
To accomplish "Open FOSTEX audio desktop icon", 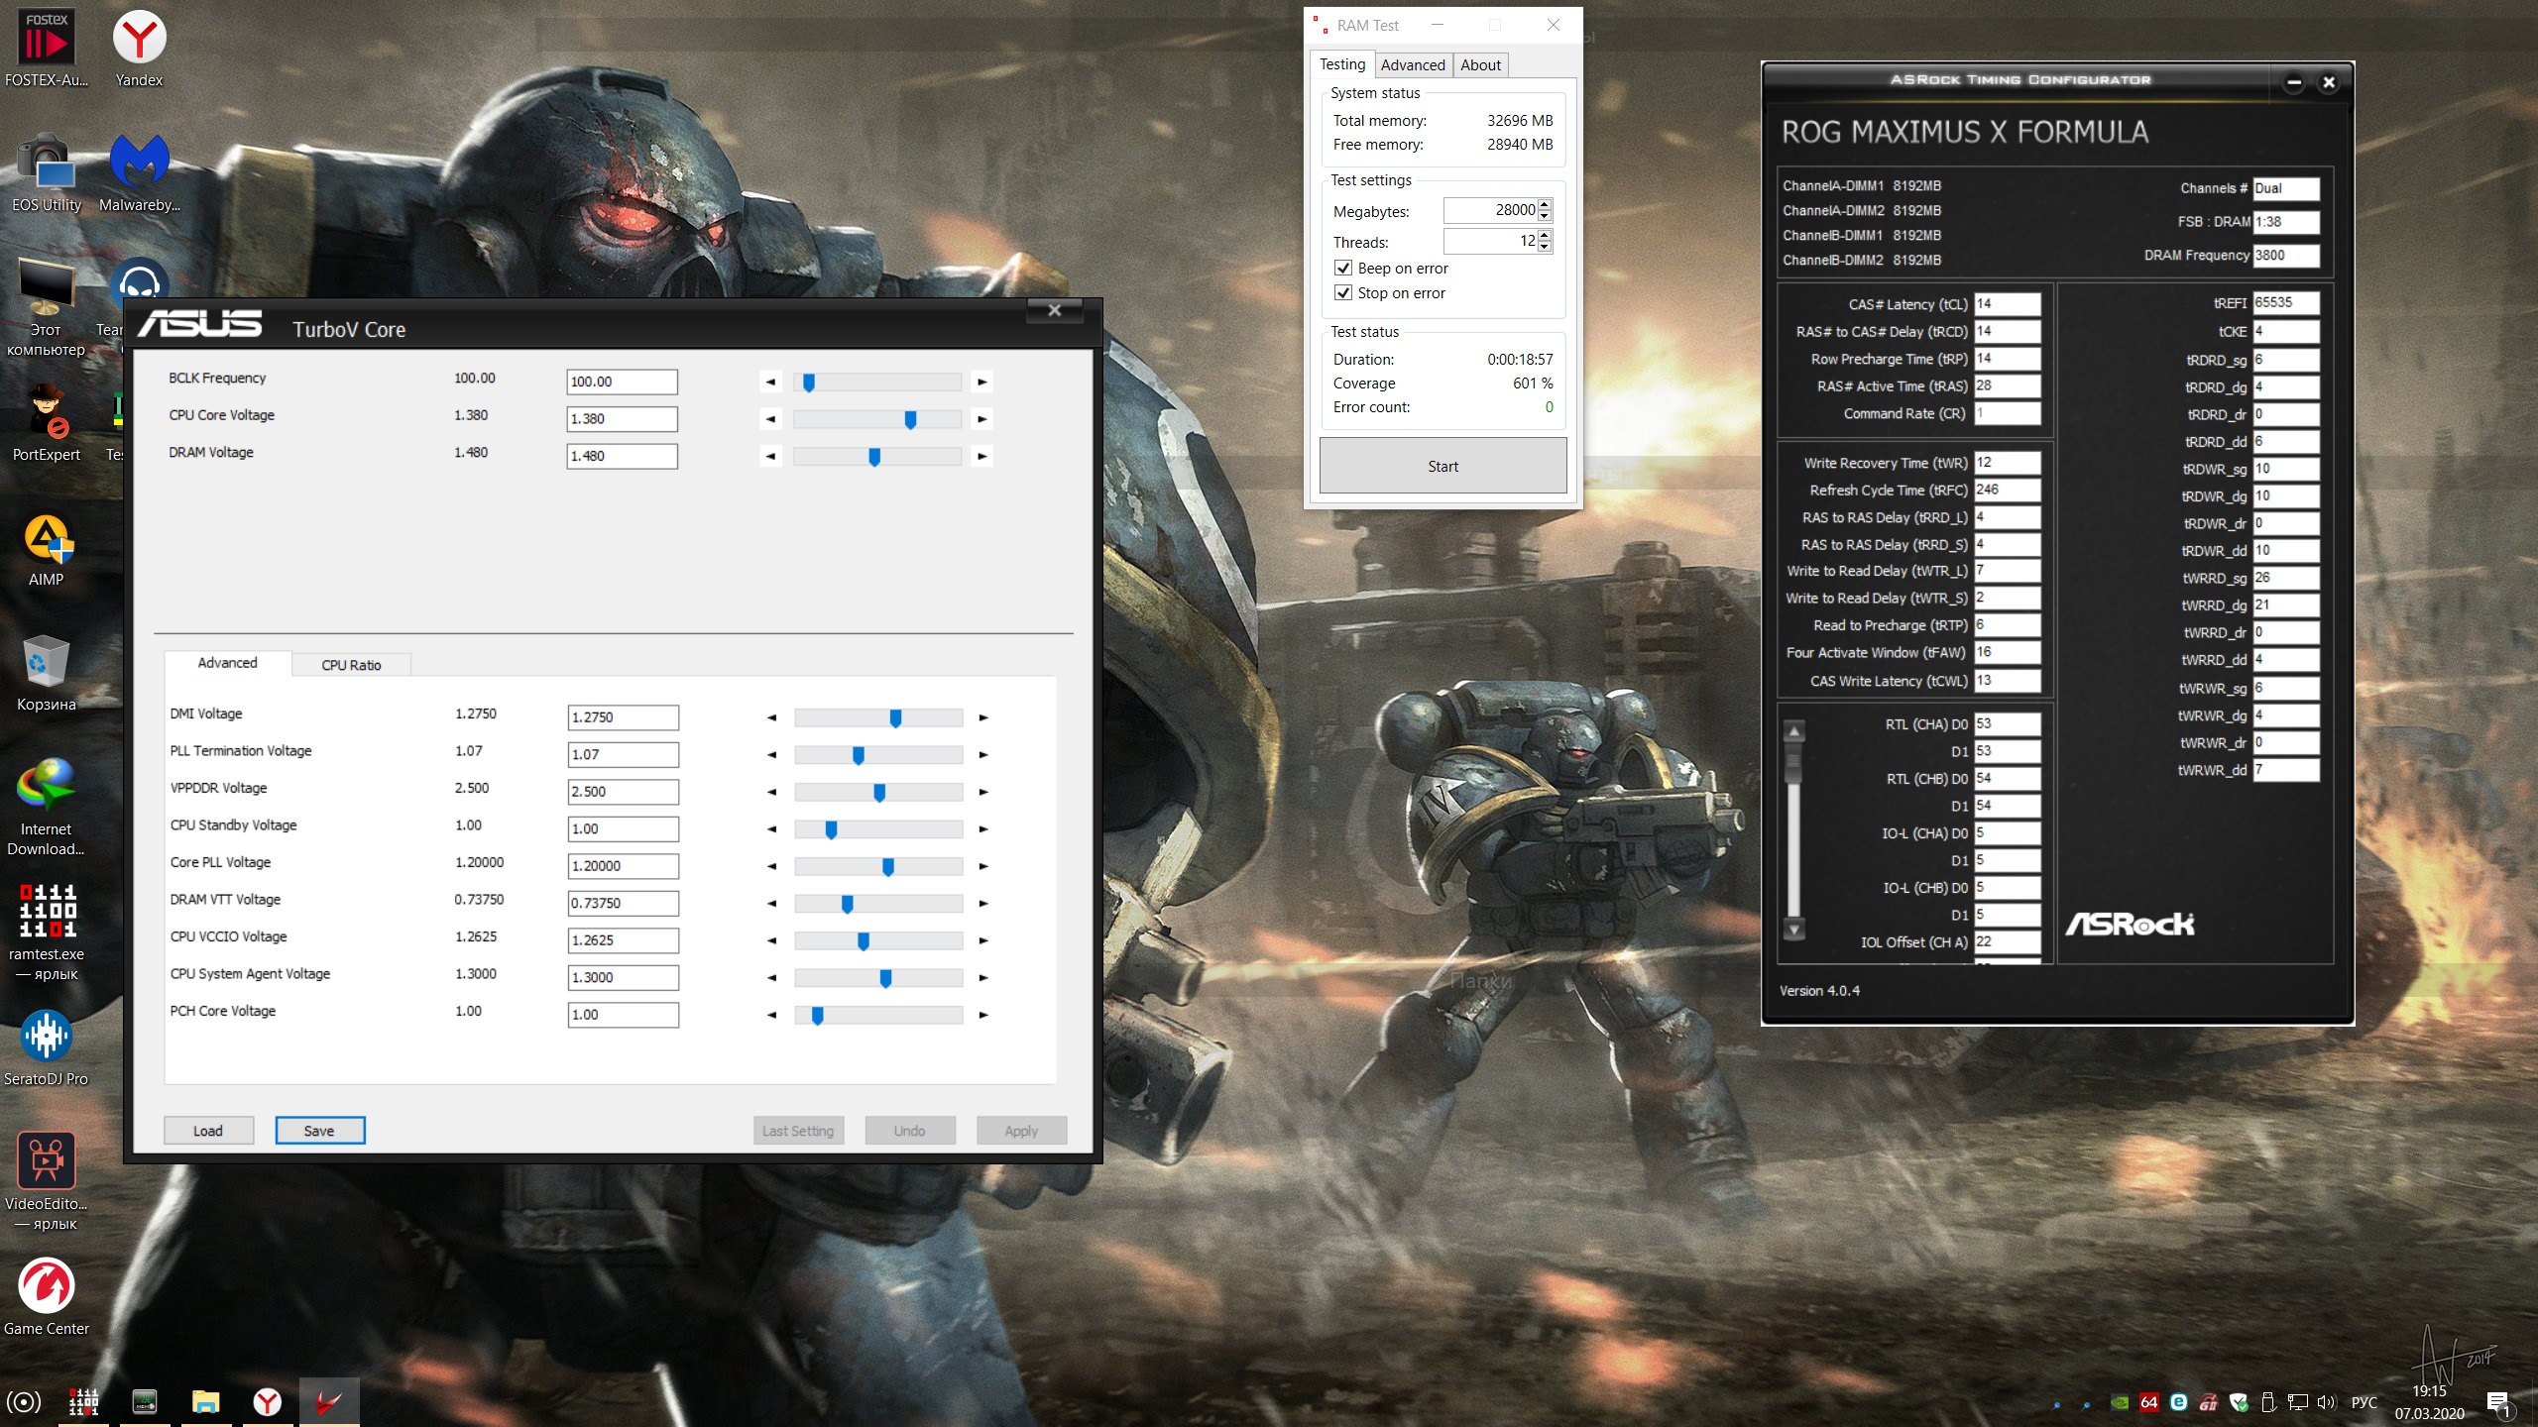I will click(x=47, y=40).
